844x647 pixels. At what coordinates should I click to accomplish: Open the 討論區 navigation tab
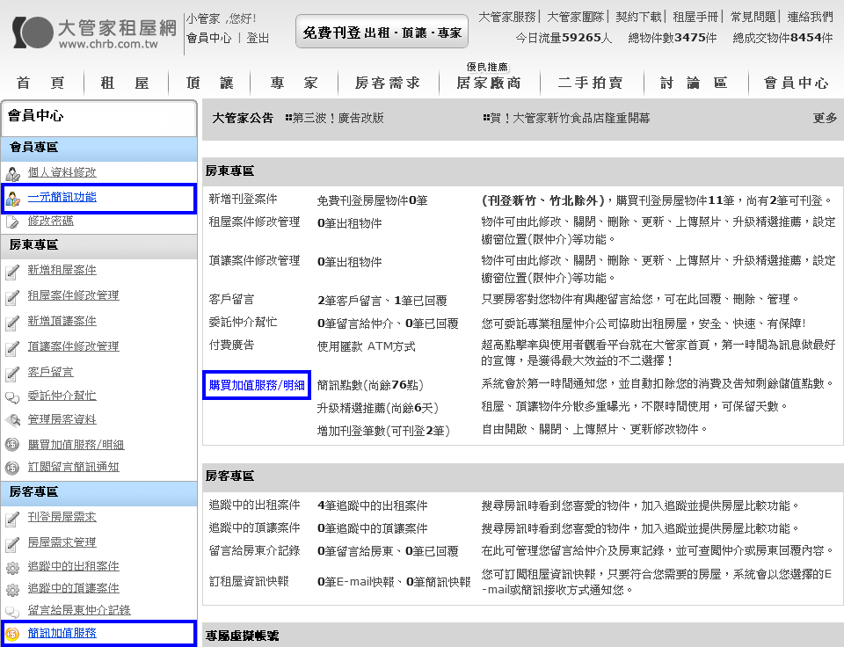[x=695, y=83]
